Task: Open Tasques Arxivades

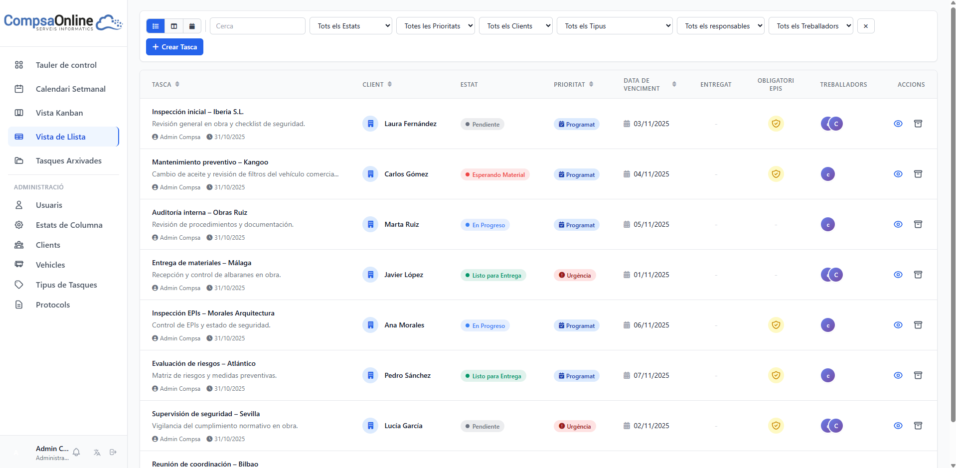Action: click(63, 160)
